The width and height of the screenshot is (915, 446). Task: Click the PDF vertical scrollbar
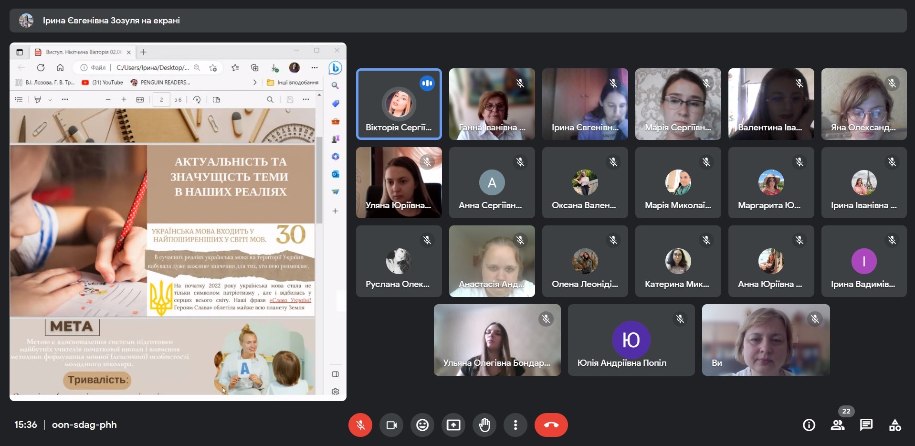click(319, 181)
